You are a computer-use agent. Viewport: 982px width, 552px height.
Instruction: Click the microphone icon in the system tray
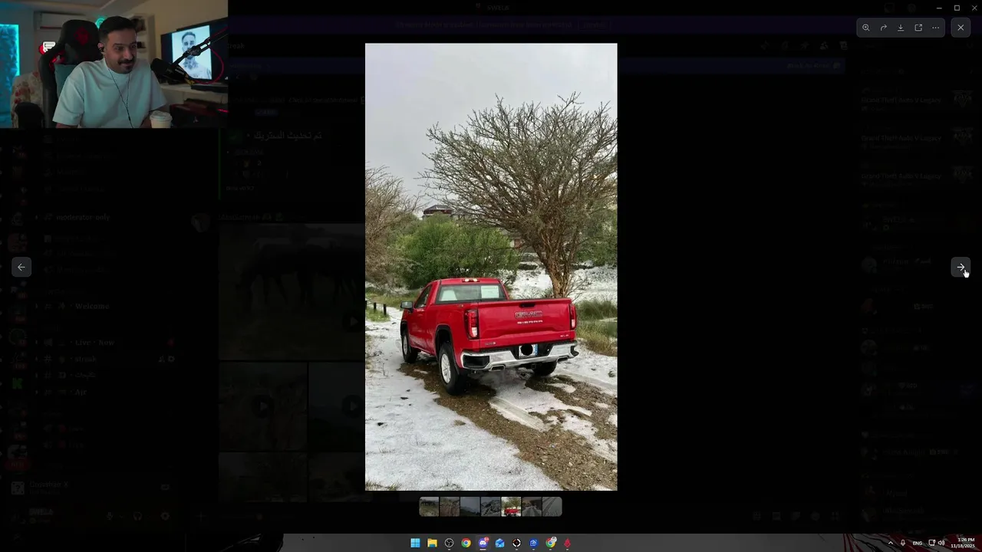pos(903,543)
